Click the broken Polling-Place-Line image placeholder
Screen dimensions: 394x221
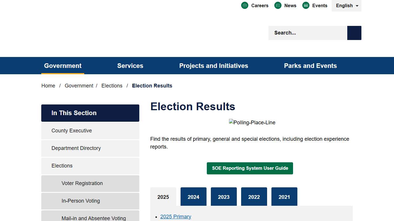tap(252, 122)
